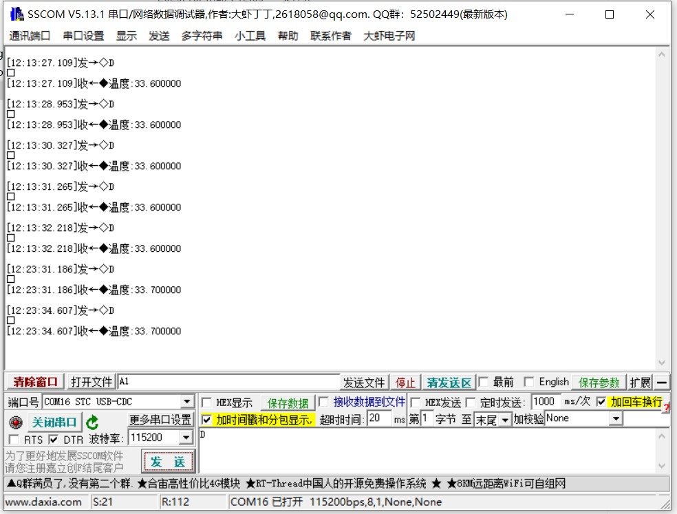This screenshot has height=514, width=677.
Task: Click the red serial port status indicator
Action: point(16,422)
